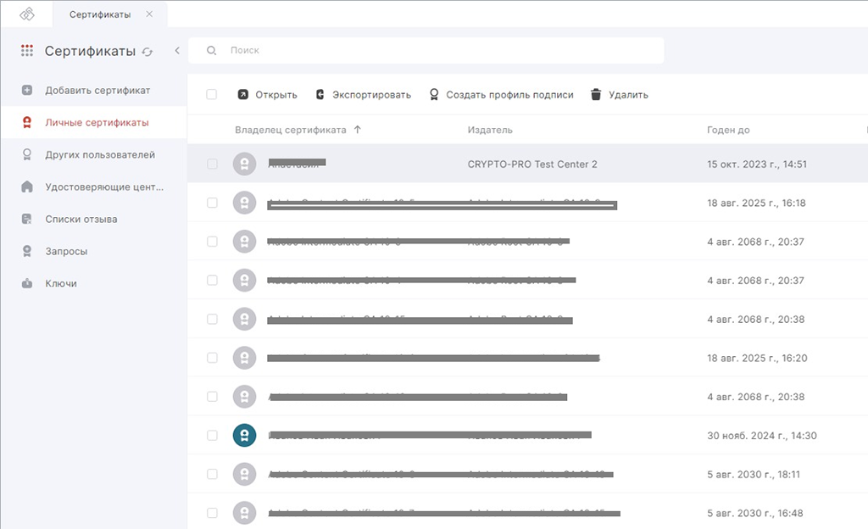Refresh the certificates list

click(147, 52)
